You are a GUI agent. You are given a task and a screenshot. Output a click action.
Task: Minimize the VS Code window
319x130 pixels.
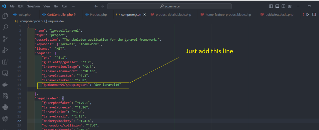coord(298,6)
